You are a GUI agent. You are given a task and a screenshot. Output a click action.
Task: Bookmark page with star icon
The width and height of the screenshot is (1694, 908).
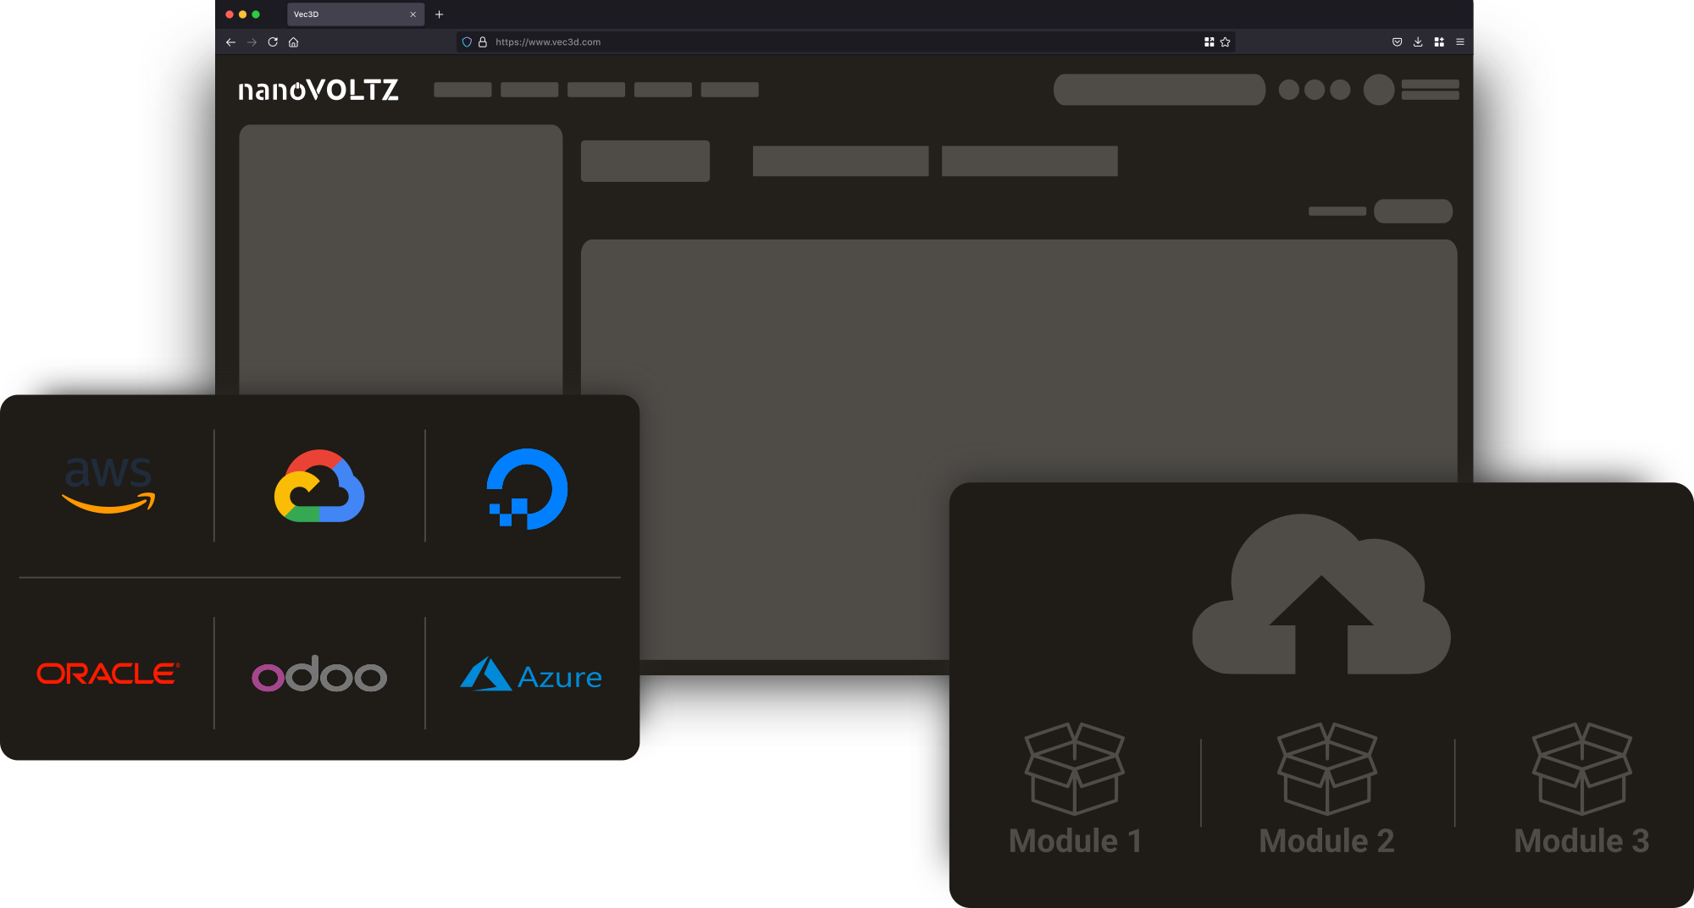pyautogui.click(x=1225, y=41)
